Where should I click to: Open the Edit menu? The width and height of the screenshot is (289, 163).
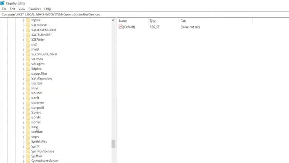coord(12,9)
